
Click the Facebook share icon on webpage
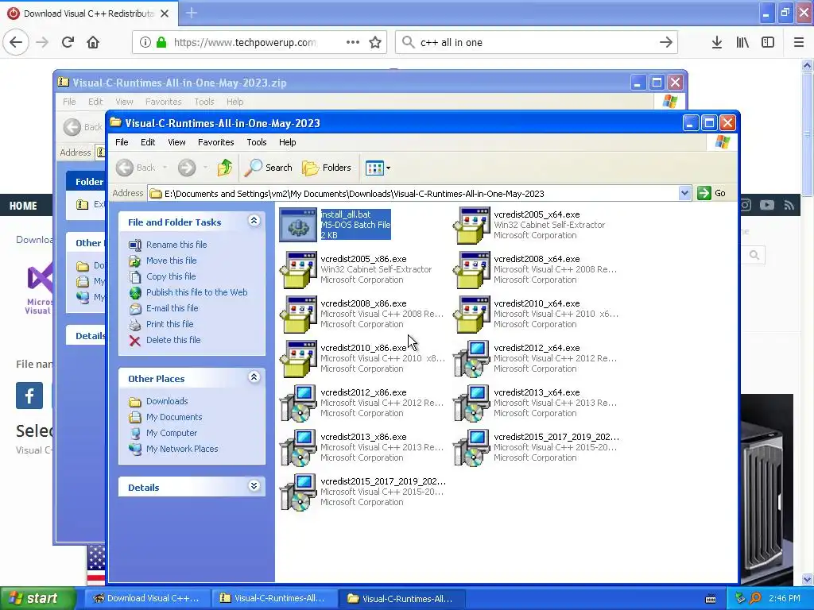(x=29, y=396)
